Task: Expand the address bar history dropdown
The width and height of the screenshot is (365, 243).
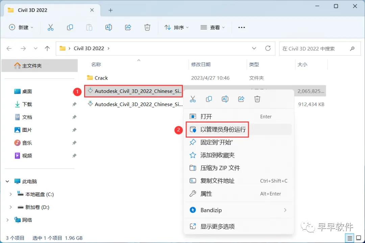Action: (x=254, y=48)
